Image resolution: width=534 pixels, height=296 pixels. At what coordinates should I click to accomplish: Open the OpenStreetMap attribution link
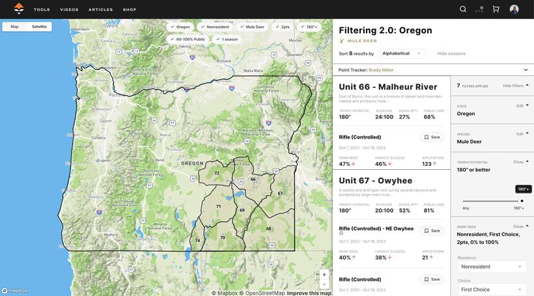click(x=262, y=293)
